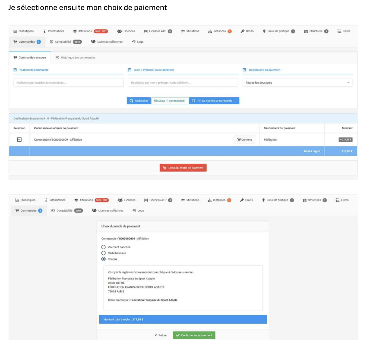
Task: Open Listes on the orders search page
Action: (344, 31)
